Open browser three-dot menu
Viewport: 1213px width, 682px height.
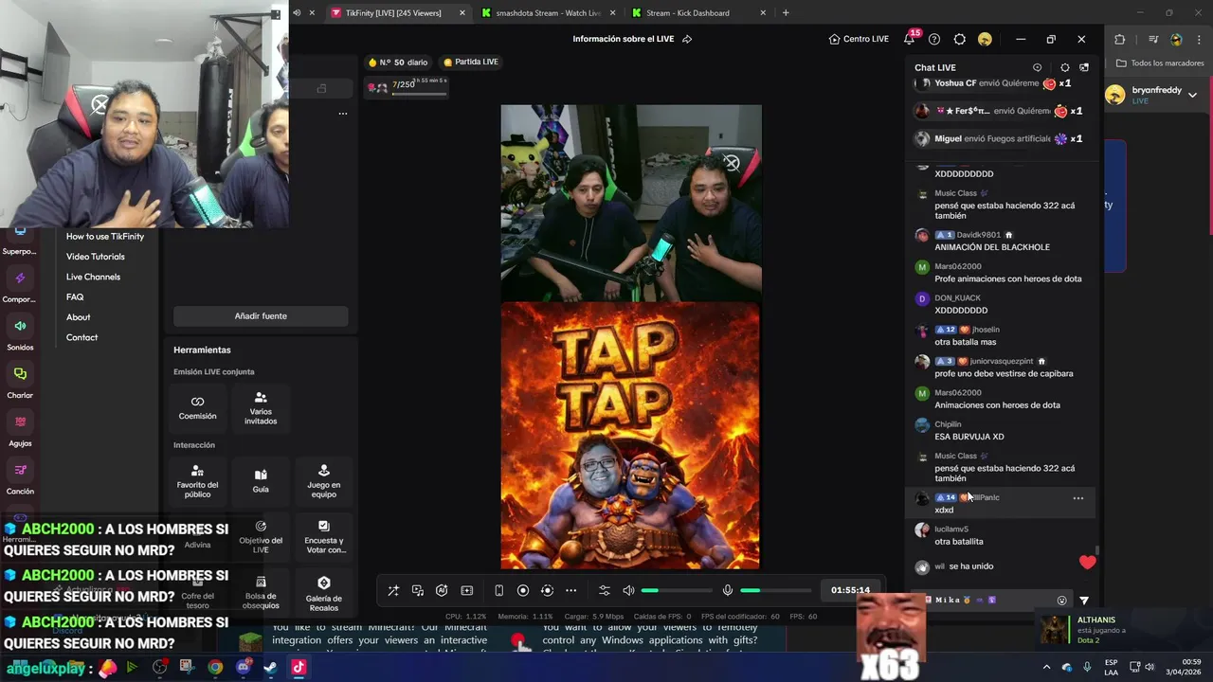pyautogui.click(x=1200, y=39)
